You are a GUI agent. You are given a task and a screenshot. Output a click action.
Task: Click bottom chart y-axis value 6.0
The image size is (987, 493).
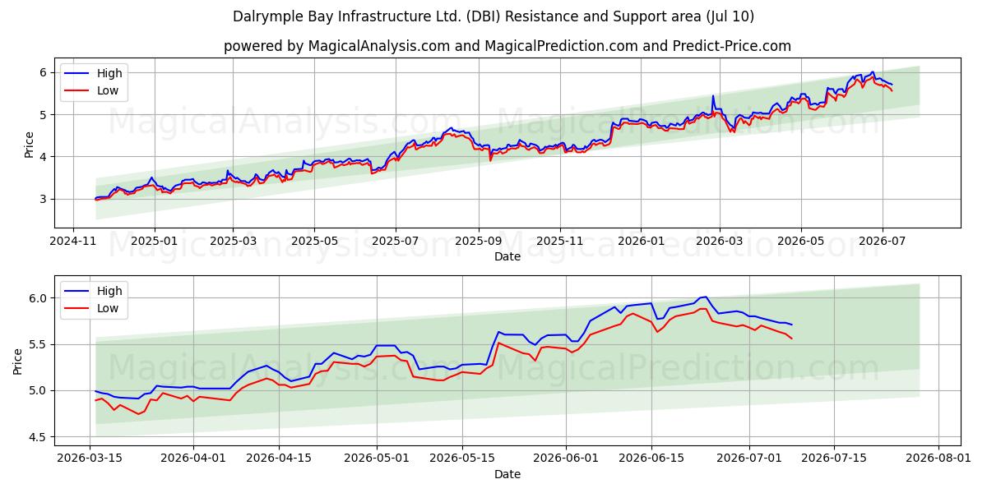[x=39, y=298]
